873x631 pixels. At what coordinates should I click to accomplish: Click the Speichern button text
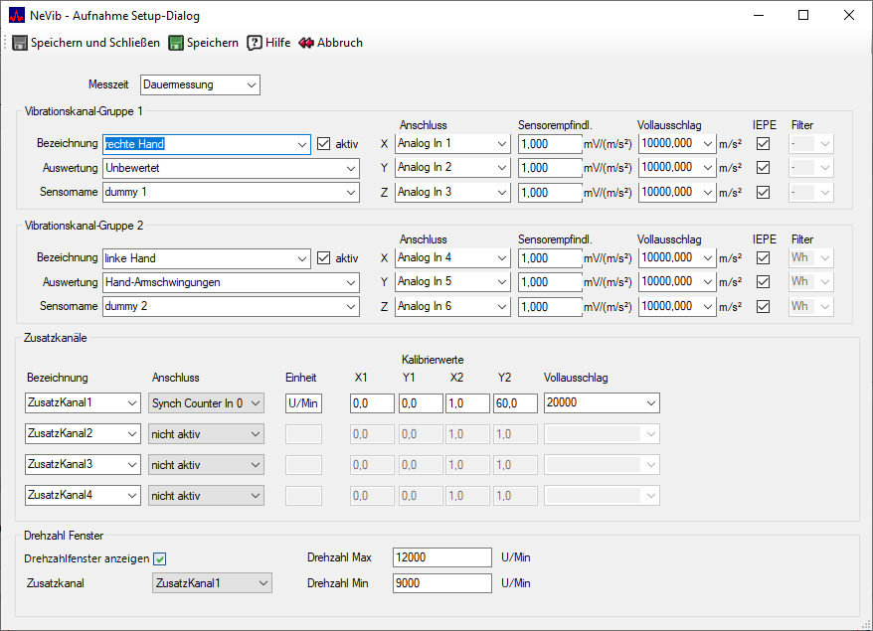point(213,43)
